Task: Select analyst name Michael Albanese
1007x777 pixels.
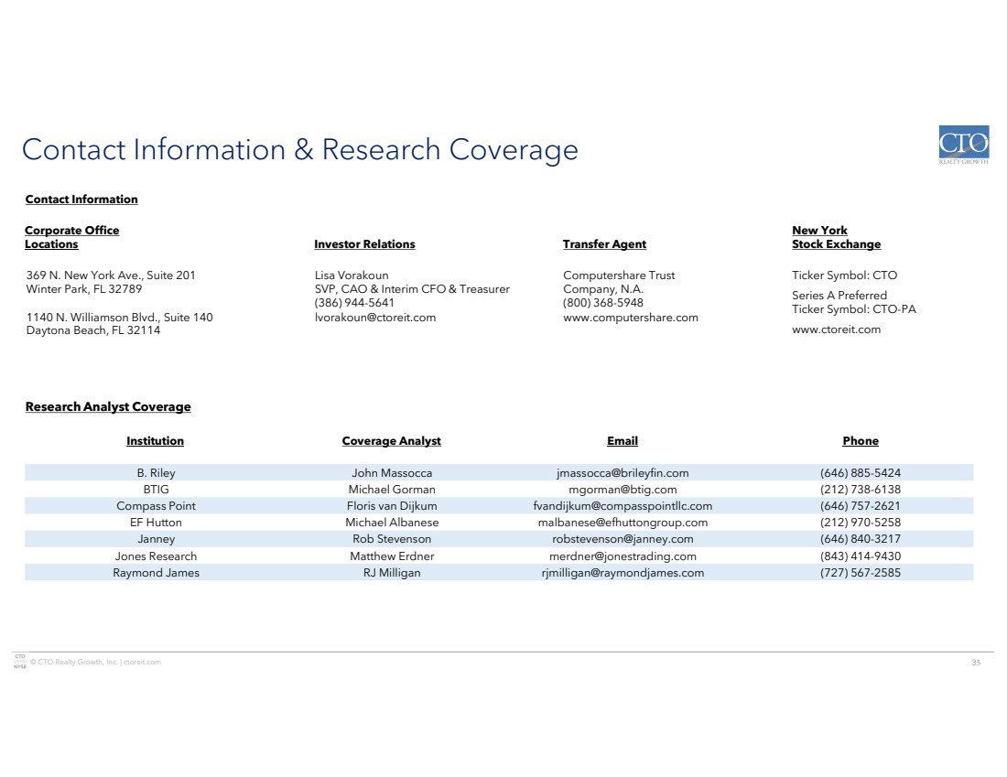Action: pyautogui.click(x=392, y=523)
